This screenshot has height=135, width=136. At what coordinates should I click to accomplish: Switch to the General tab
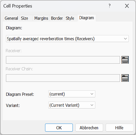click(11, 18)
